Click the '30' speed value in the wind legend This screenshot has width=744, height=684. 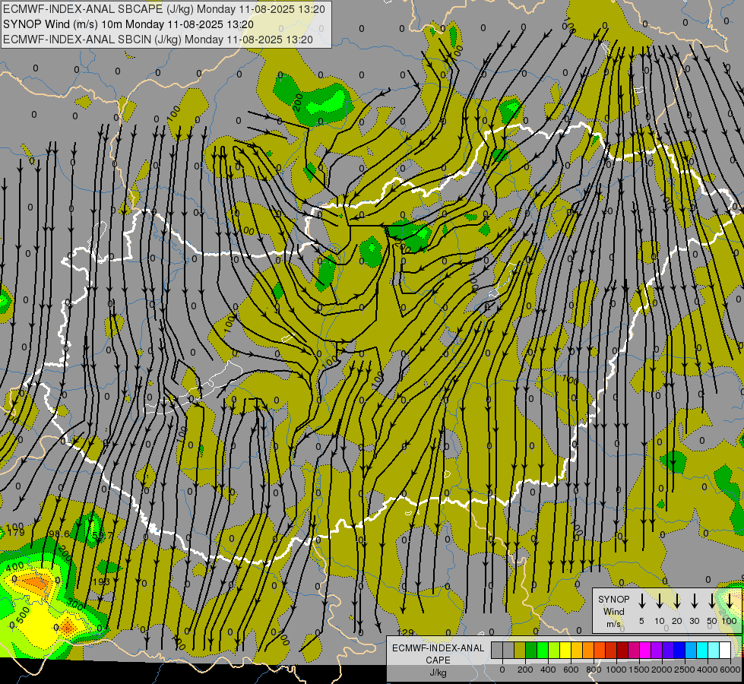(694, 621)
